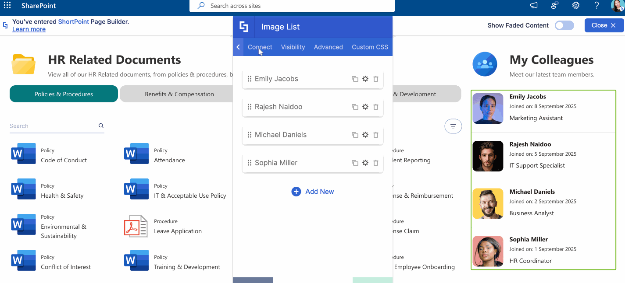Open the Custom CSS tab

(x=370, y=47)
